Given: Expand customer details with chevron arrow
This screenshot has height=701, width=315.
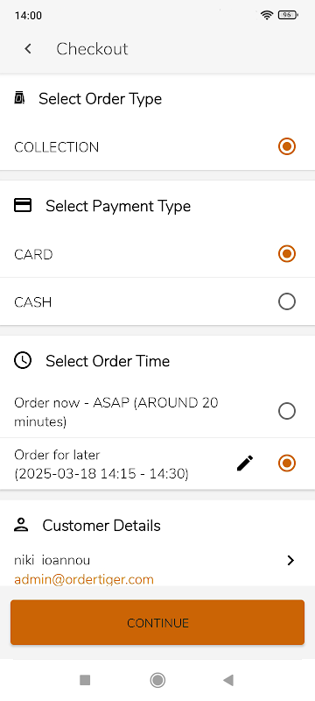Looking at the screenshot, I should click(290, 560).
